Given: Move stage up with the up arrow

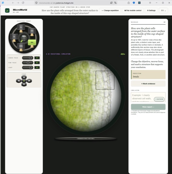Looking at the screenshot, I should click(x=24, y=77).
